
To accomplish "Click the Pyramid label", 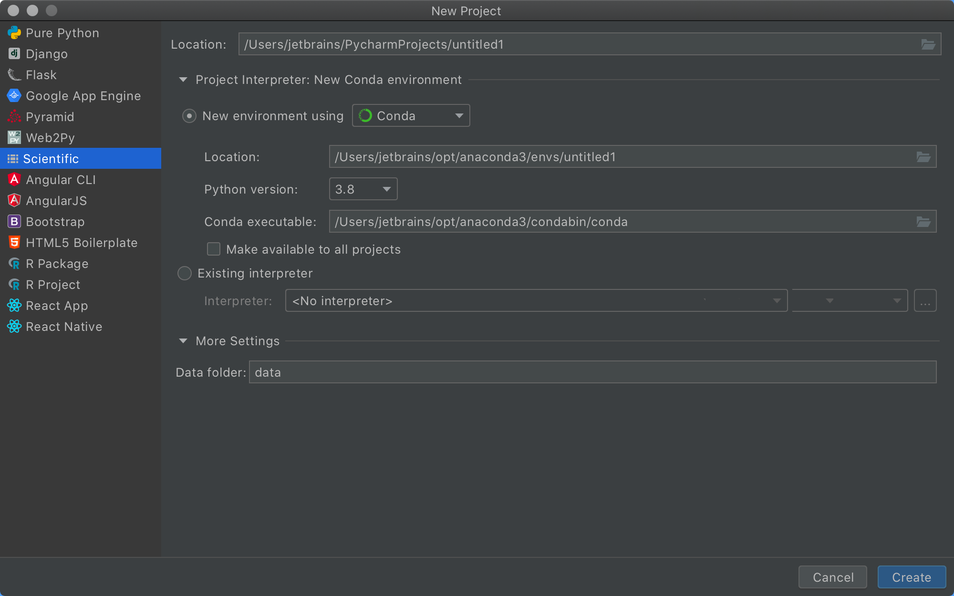I will click(x=50, y=117).
